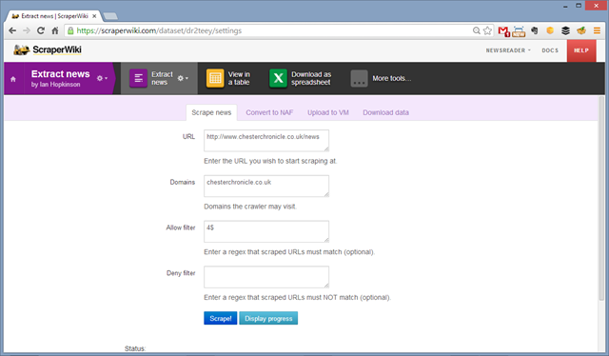This screenshot has height=356, width=609.
Task: Click the Download as spreadsheet Excel icon
Action: pyautogui.click(x=278, y=78)
